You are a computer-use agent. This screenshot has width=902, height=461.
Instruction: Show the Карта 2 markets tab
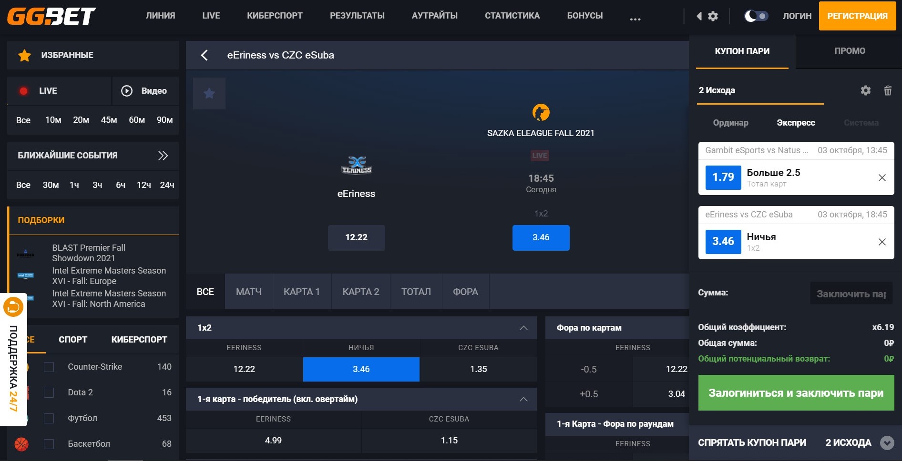point(361,292)
